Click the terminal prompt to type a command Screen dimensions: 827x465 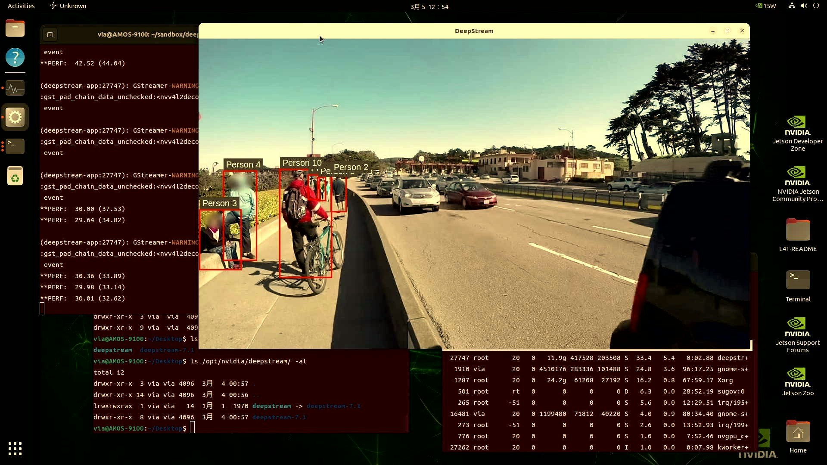click(193, 428)
